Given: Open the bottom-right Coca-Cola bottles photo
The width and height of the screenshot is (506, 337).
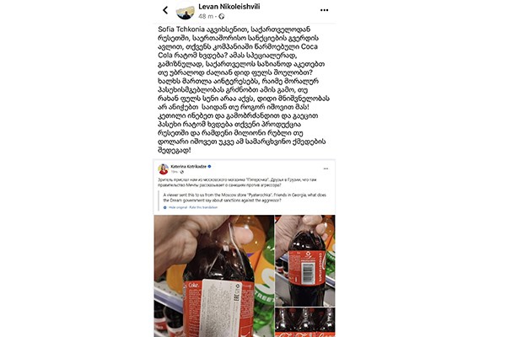Looking at the screenshot, I should 305,322.
